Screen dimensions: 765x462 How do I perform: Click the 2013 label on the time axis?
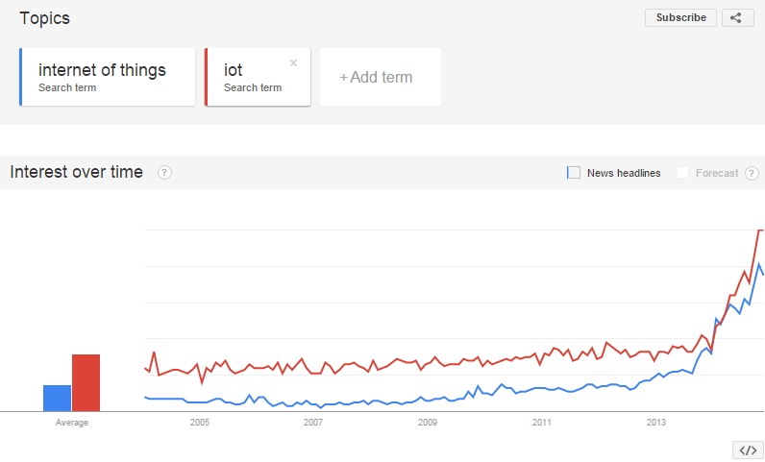click(x=656, y=423)
